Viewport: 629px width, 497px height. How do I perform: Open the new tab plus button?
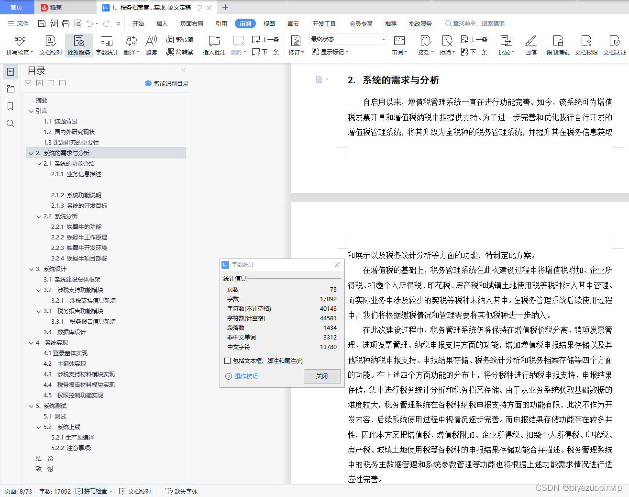click(225, 7)
